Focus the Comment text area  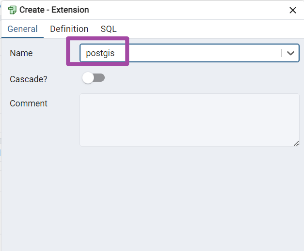coord(189,119)
